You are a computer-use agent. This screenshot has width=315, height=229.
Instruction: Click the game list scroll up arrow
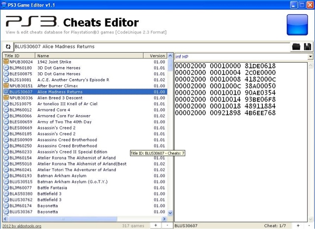170,56
